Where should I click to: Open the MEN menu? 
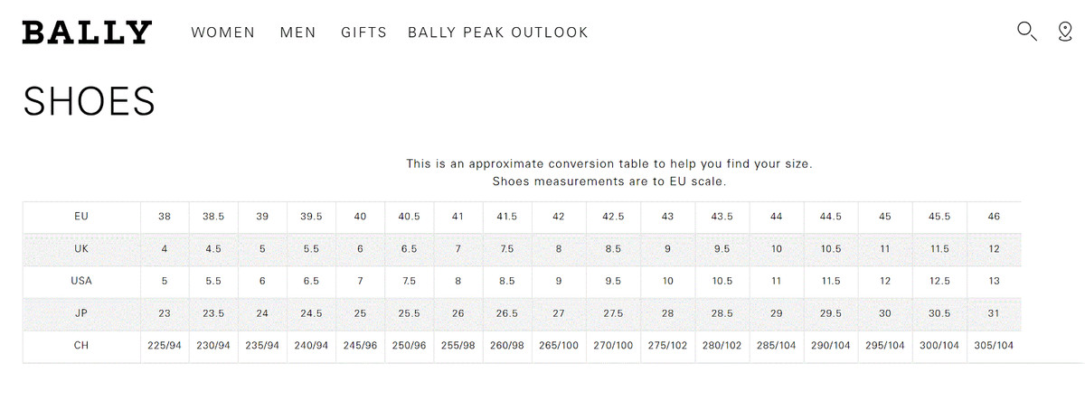point(298,33)
